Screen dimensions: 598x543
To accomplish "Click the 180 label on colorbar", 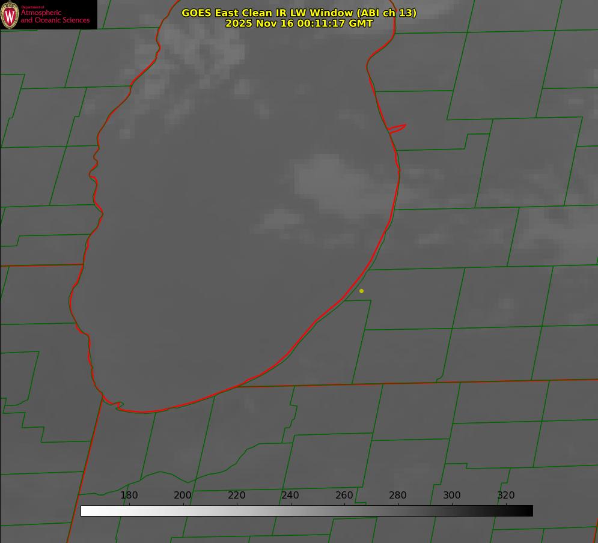I will pos(129,496).
